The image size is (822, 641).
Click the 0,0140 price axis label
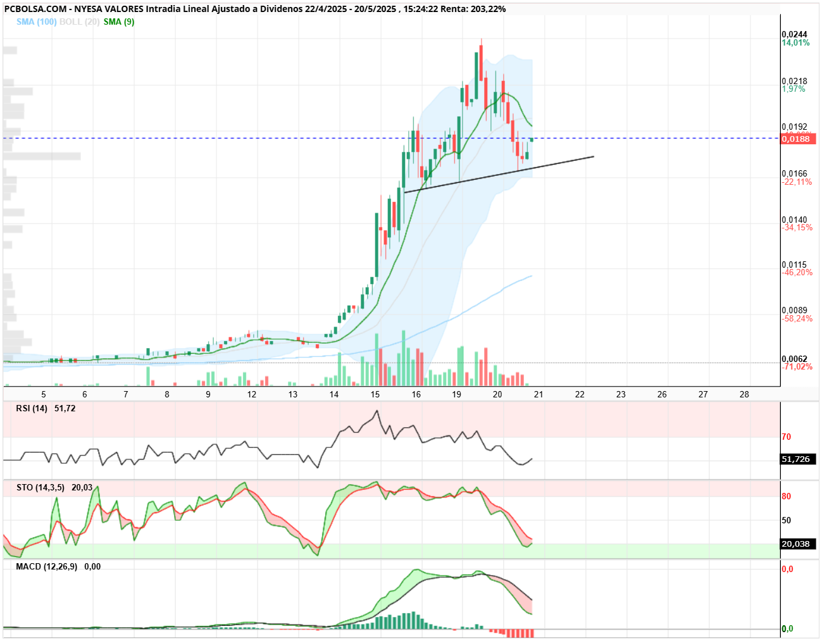(795, 220)
